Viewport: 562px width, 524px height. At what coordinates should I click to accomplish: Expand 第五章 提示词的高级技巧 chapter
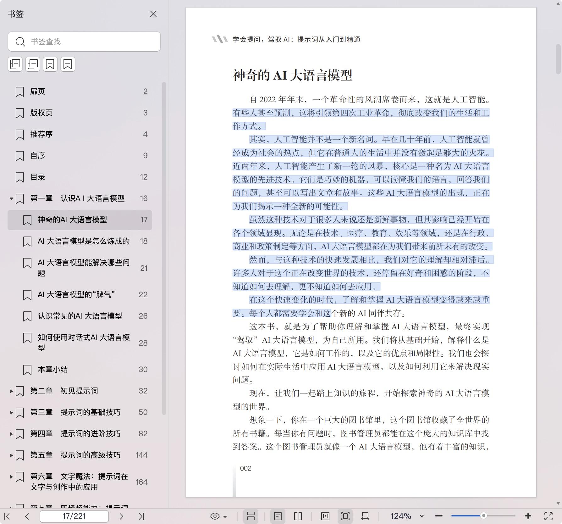tap(11, 455)
